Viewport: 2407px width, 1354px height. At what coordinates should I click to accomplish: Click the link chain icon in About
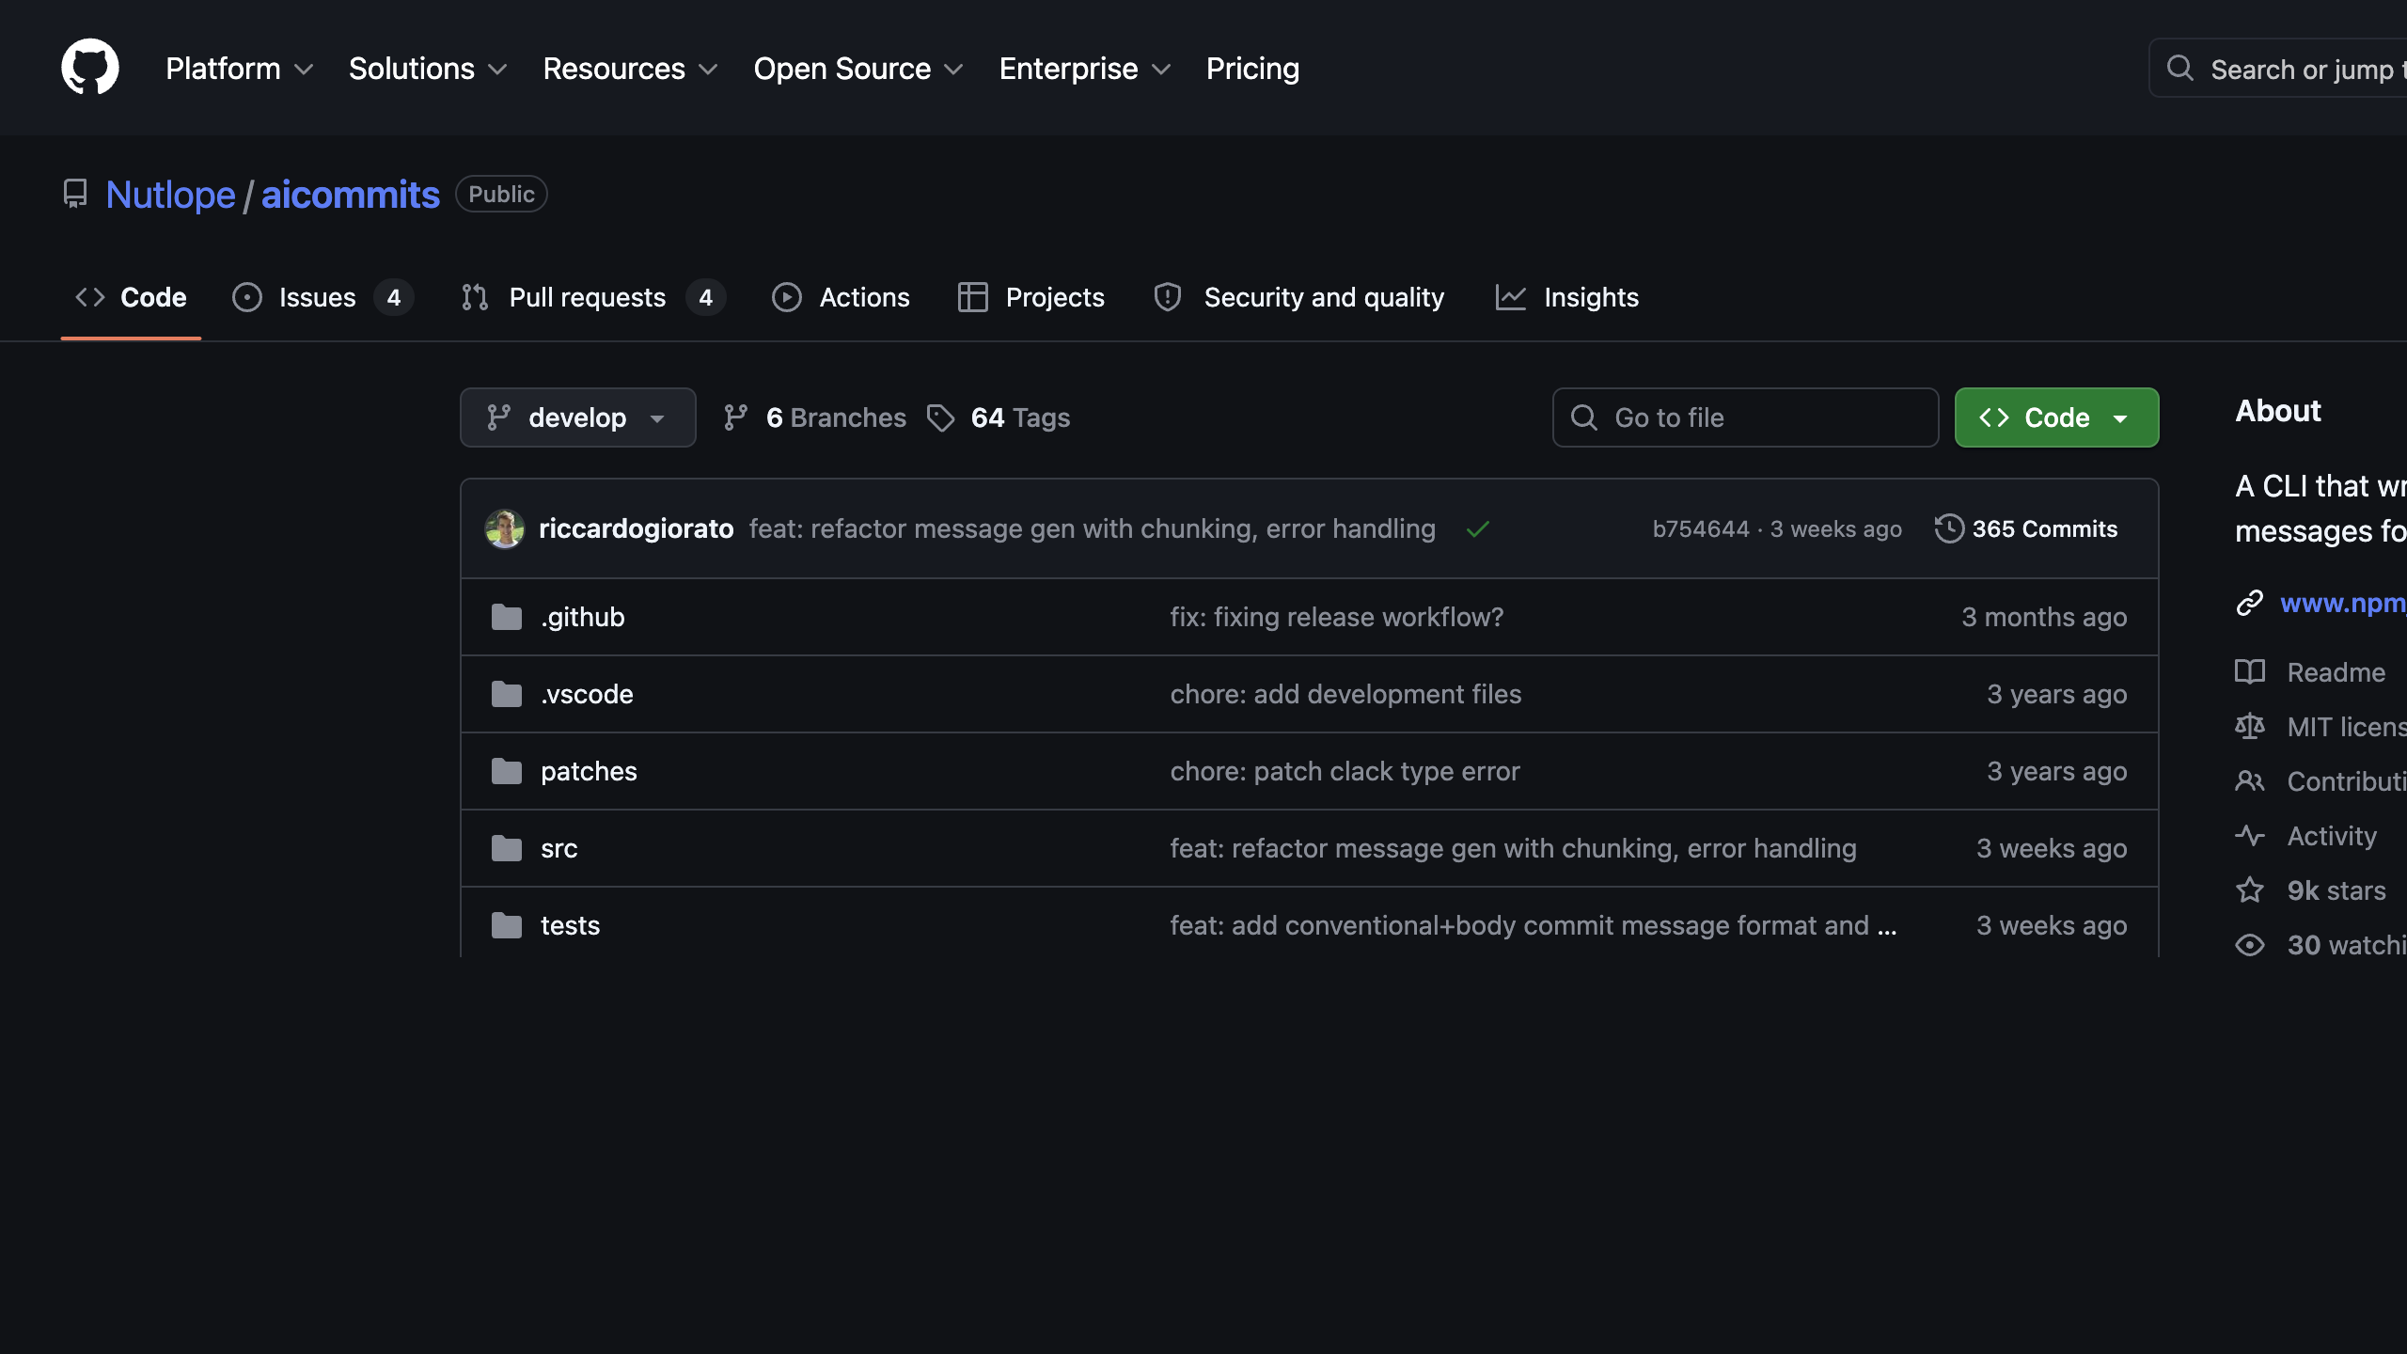[x=2250, y=603]
